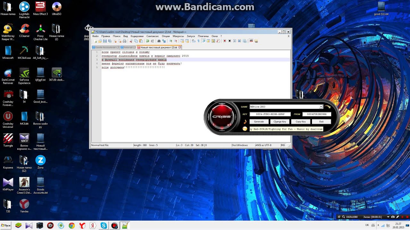Image resolution: width=410 pixels, height=230 pixels.
Task: Click the Open file icon in Notepad++ toolbar
Action: [100, 41]
